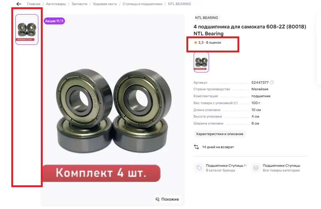Open the NTL BEARING breadcrumb link

click(179, 4)
